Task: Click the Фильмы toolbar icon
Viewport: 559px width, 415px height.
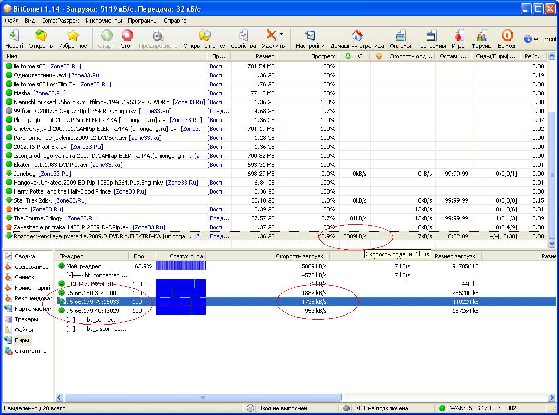Action: pos(400,39)
